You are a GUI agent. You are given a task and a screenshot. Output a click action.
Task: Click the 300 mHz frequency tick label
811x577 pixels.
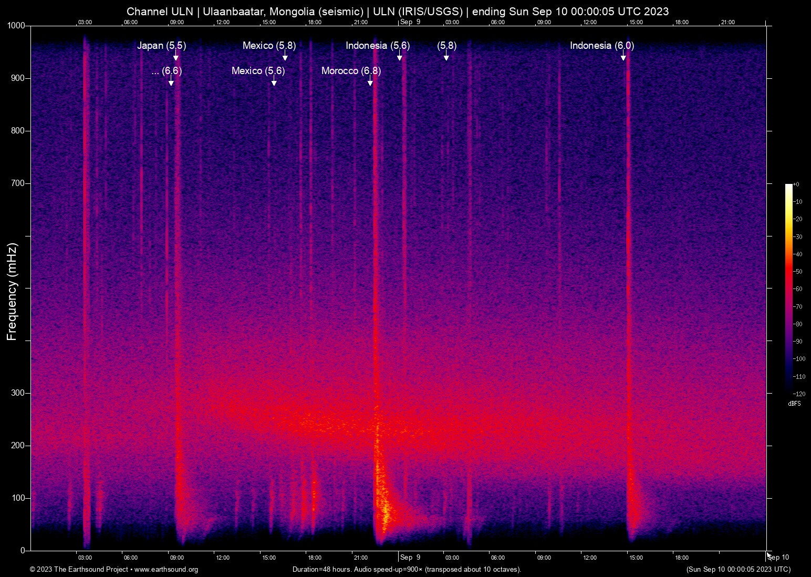[x=18, y=393]
